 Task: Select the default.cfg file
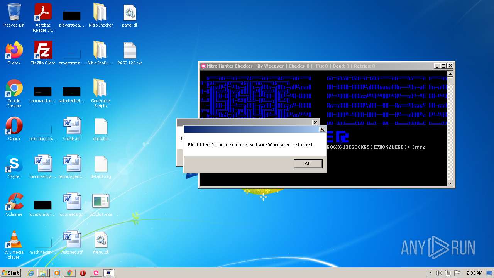click(100, 167)
